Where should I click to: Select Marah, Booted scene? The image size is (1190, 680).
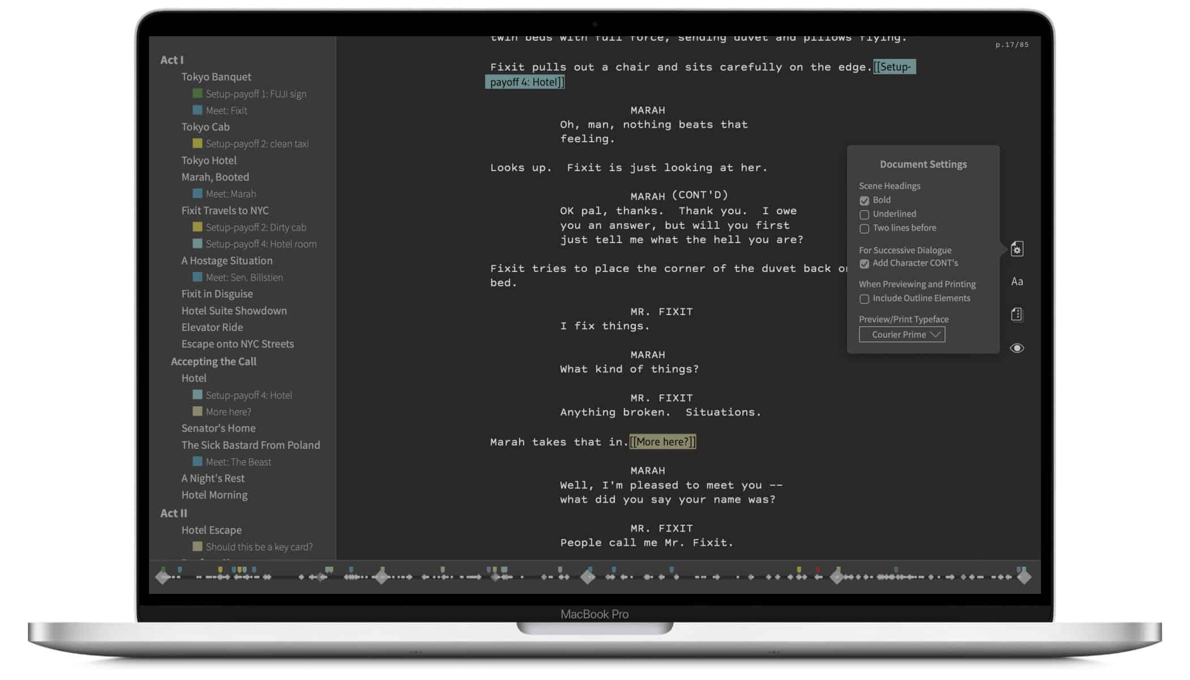[215, 177]
